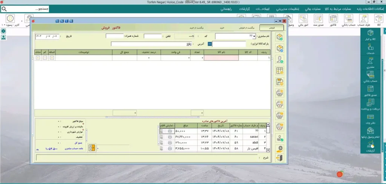Click the blue ellipsis button beside barcode field
The width and height of the screenshot is (386, 184).
(210, 44)
